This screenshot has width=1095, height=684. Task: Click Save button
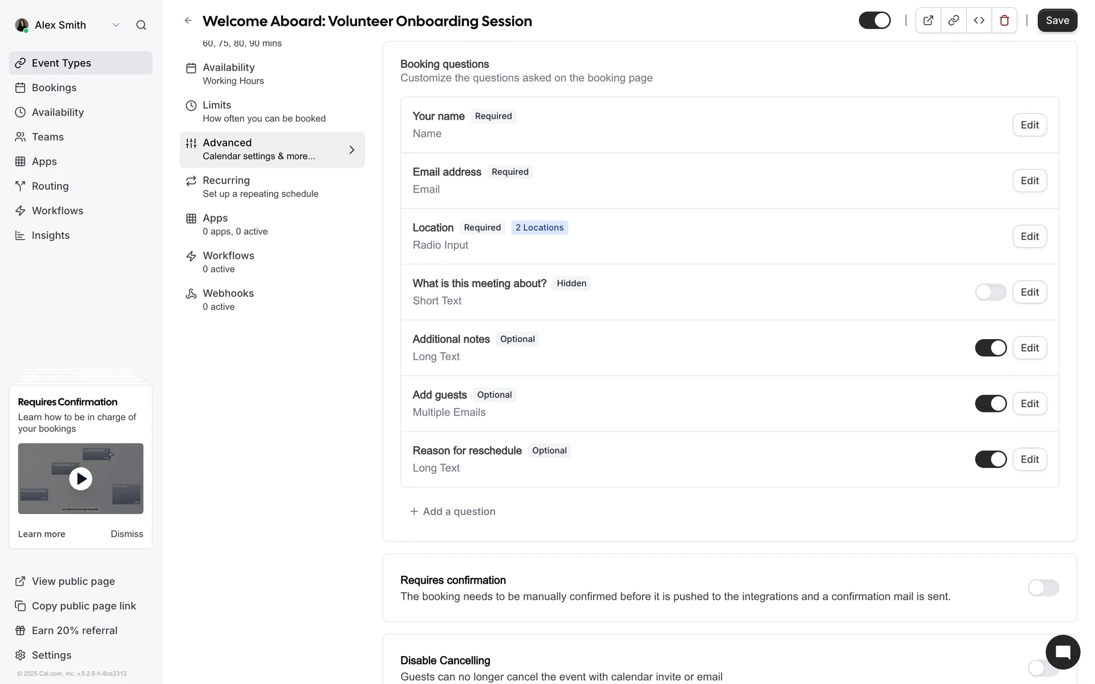[1057, 21]
